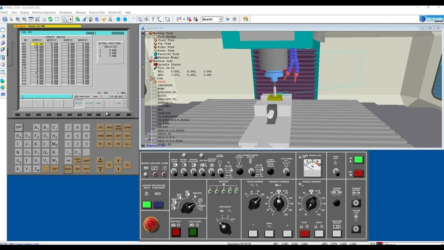Flip the Flood Coolant toggle switch

pyautogui.click(x=220, y=172)
